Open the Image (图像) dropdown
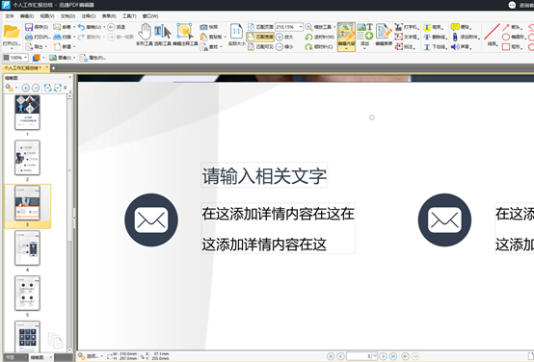Viewport: 534px width, 362px height. pyautogui.click(x=74, y=58)
